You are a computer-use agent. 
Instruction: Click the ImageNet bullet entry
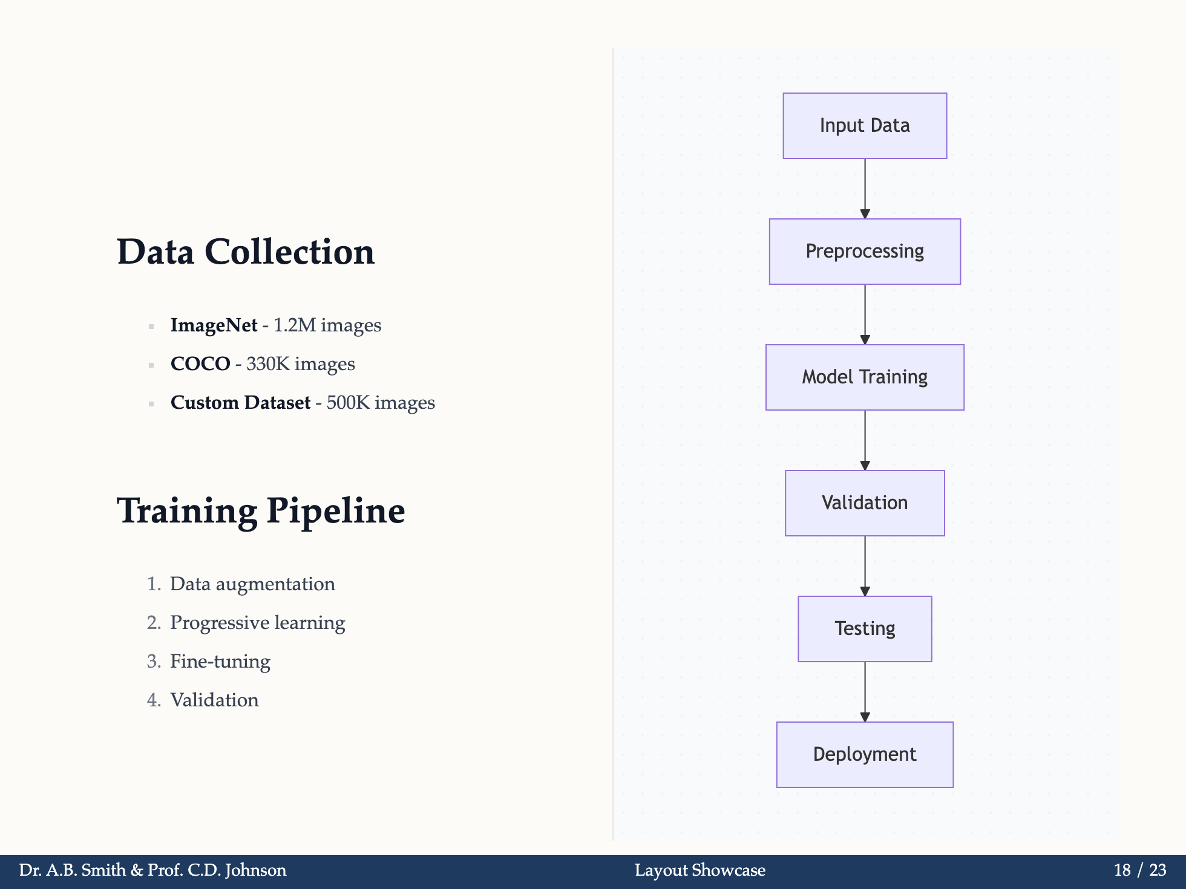coord(276,325)
